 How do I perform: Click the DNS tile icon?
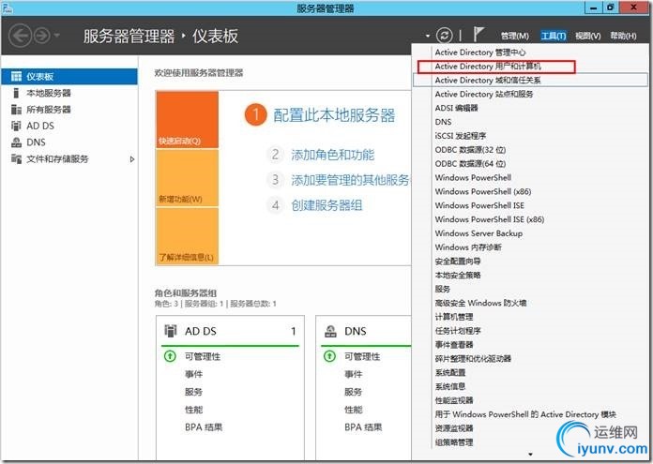tap(330, 331)
